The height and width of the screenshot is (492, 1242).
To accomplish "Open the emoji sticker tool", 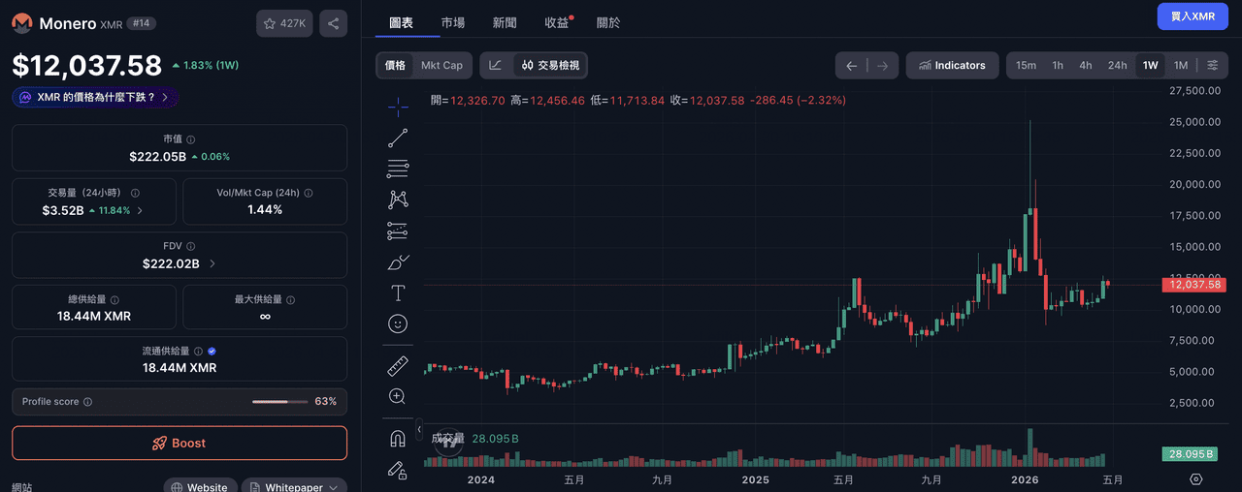I will coord(398,323).
